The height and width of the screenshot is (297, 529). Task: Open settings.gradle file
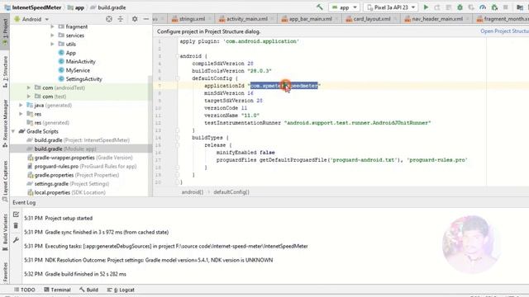[68, 184]
